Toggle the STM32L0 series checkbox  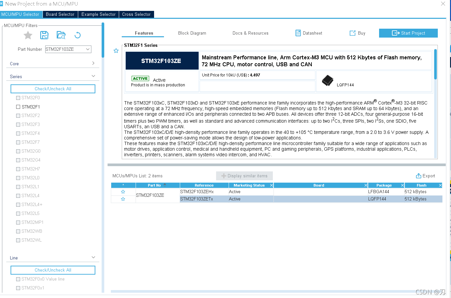pyautogui.click(x=18, y=178)
